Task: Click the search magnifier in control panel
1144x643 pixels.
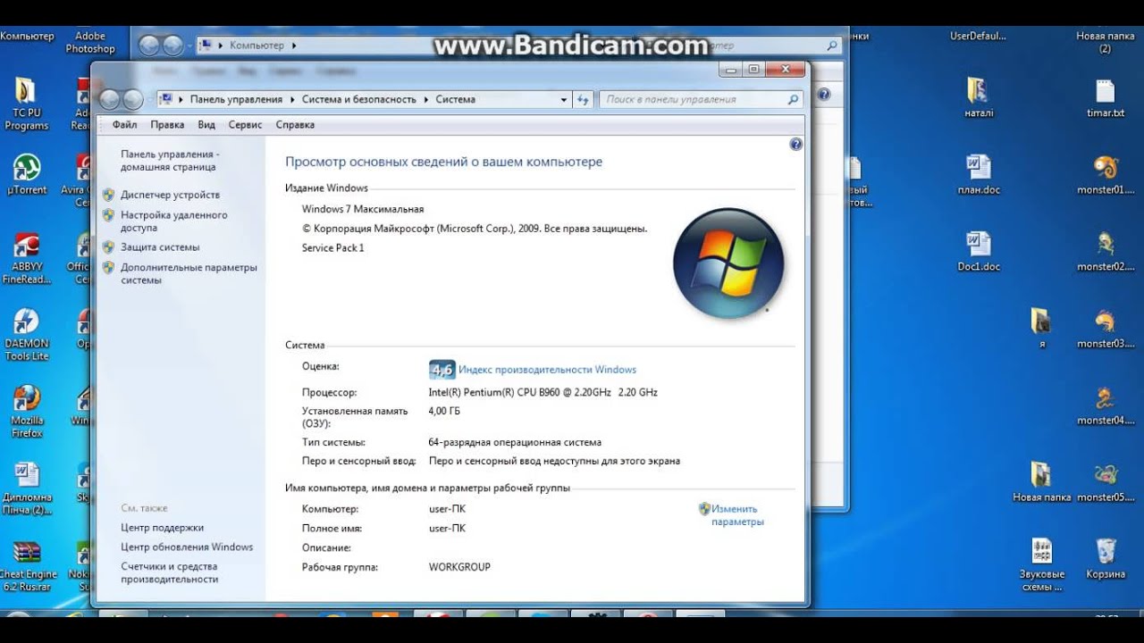Action: tap(792, 100)
